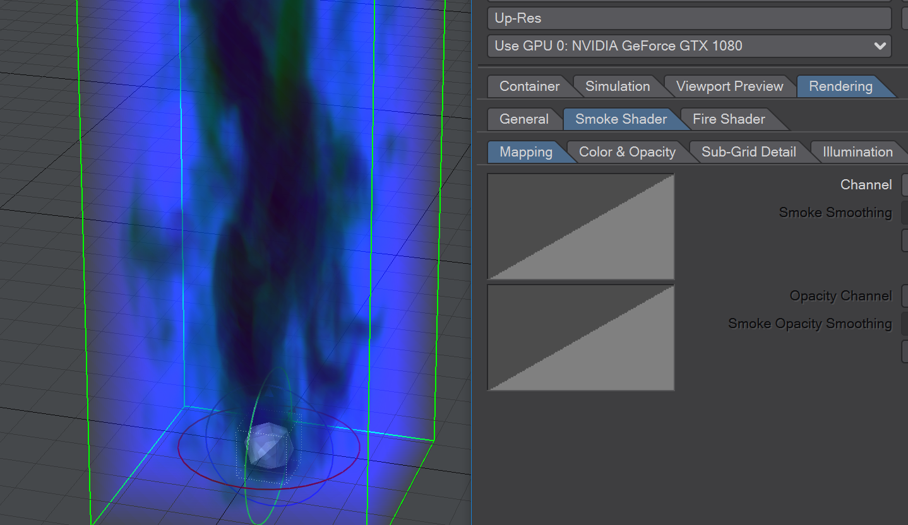This screenshot has height=525, width=908.
Task: Select the Smoke Shader tab
Action: [621, 119]
